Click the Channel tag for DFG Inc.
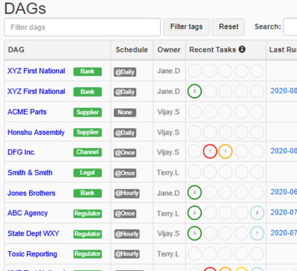297x271 pixels. 88,152
